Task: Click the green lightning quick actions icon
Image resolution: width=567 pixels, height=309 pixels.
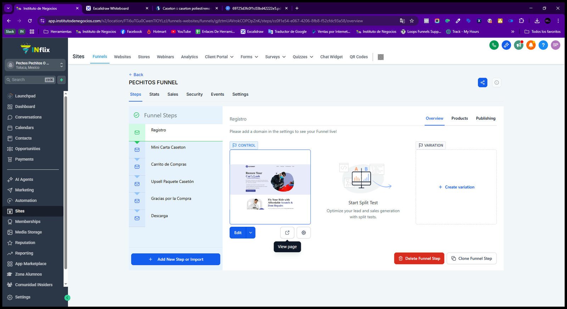Action: tap(62, 80)
